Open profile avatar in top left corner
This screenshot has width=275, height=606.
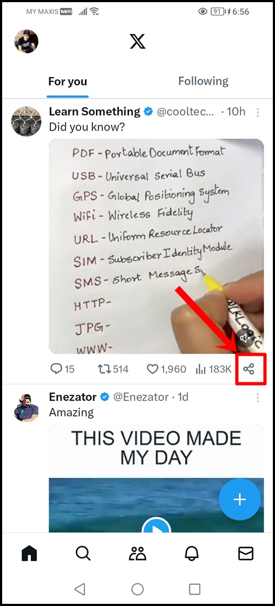tap(27, 41)
